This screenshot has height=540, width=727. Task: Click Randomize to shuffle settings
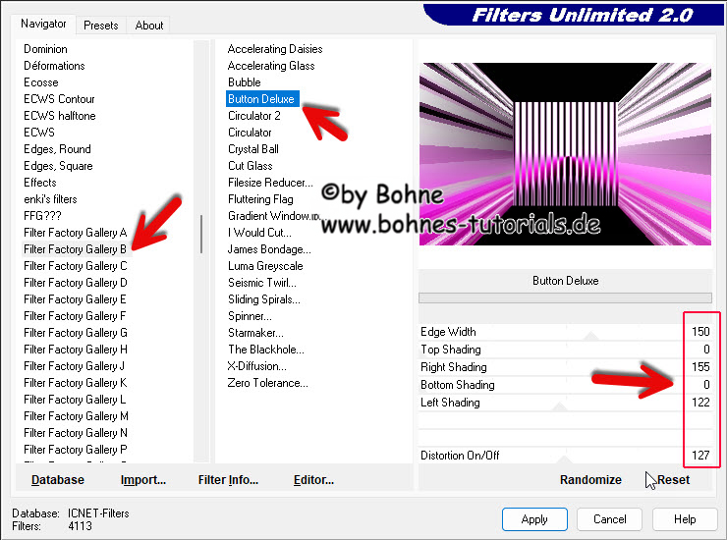point(590,479)
